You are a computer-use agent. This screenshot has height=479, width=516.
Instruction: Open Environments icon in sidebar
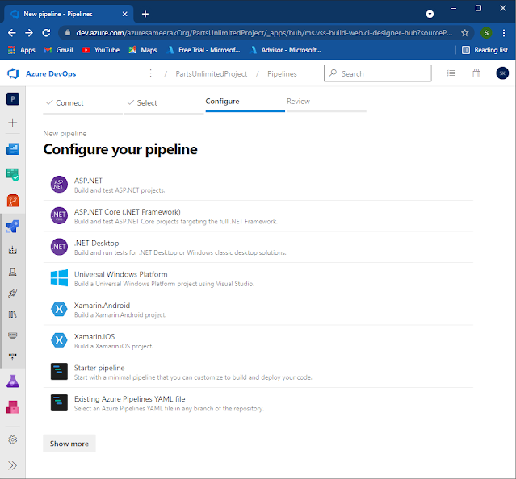[13, 272]
